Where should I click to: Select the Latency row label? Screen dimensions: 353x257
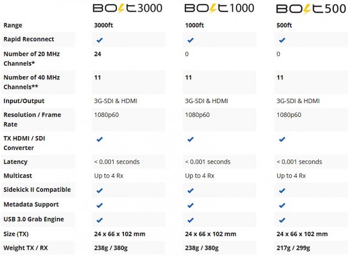click(15, 162)
